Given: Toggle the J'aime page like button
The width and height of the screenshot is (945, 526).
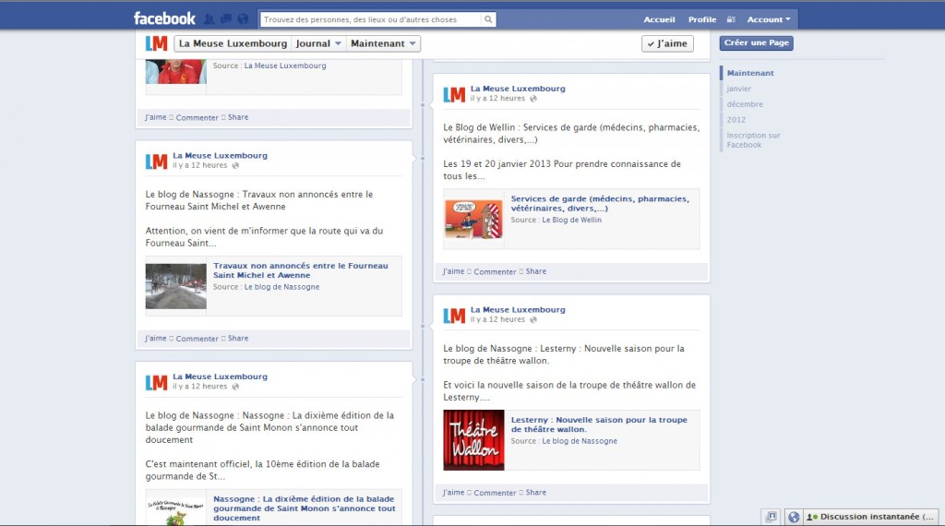Looking at the screenshot, I should pos(667,43).
